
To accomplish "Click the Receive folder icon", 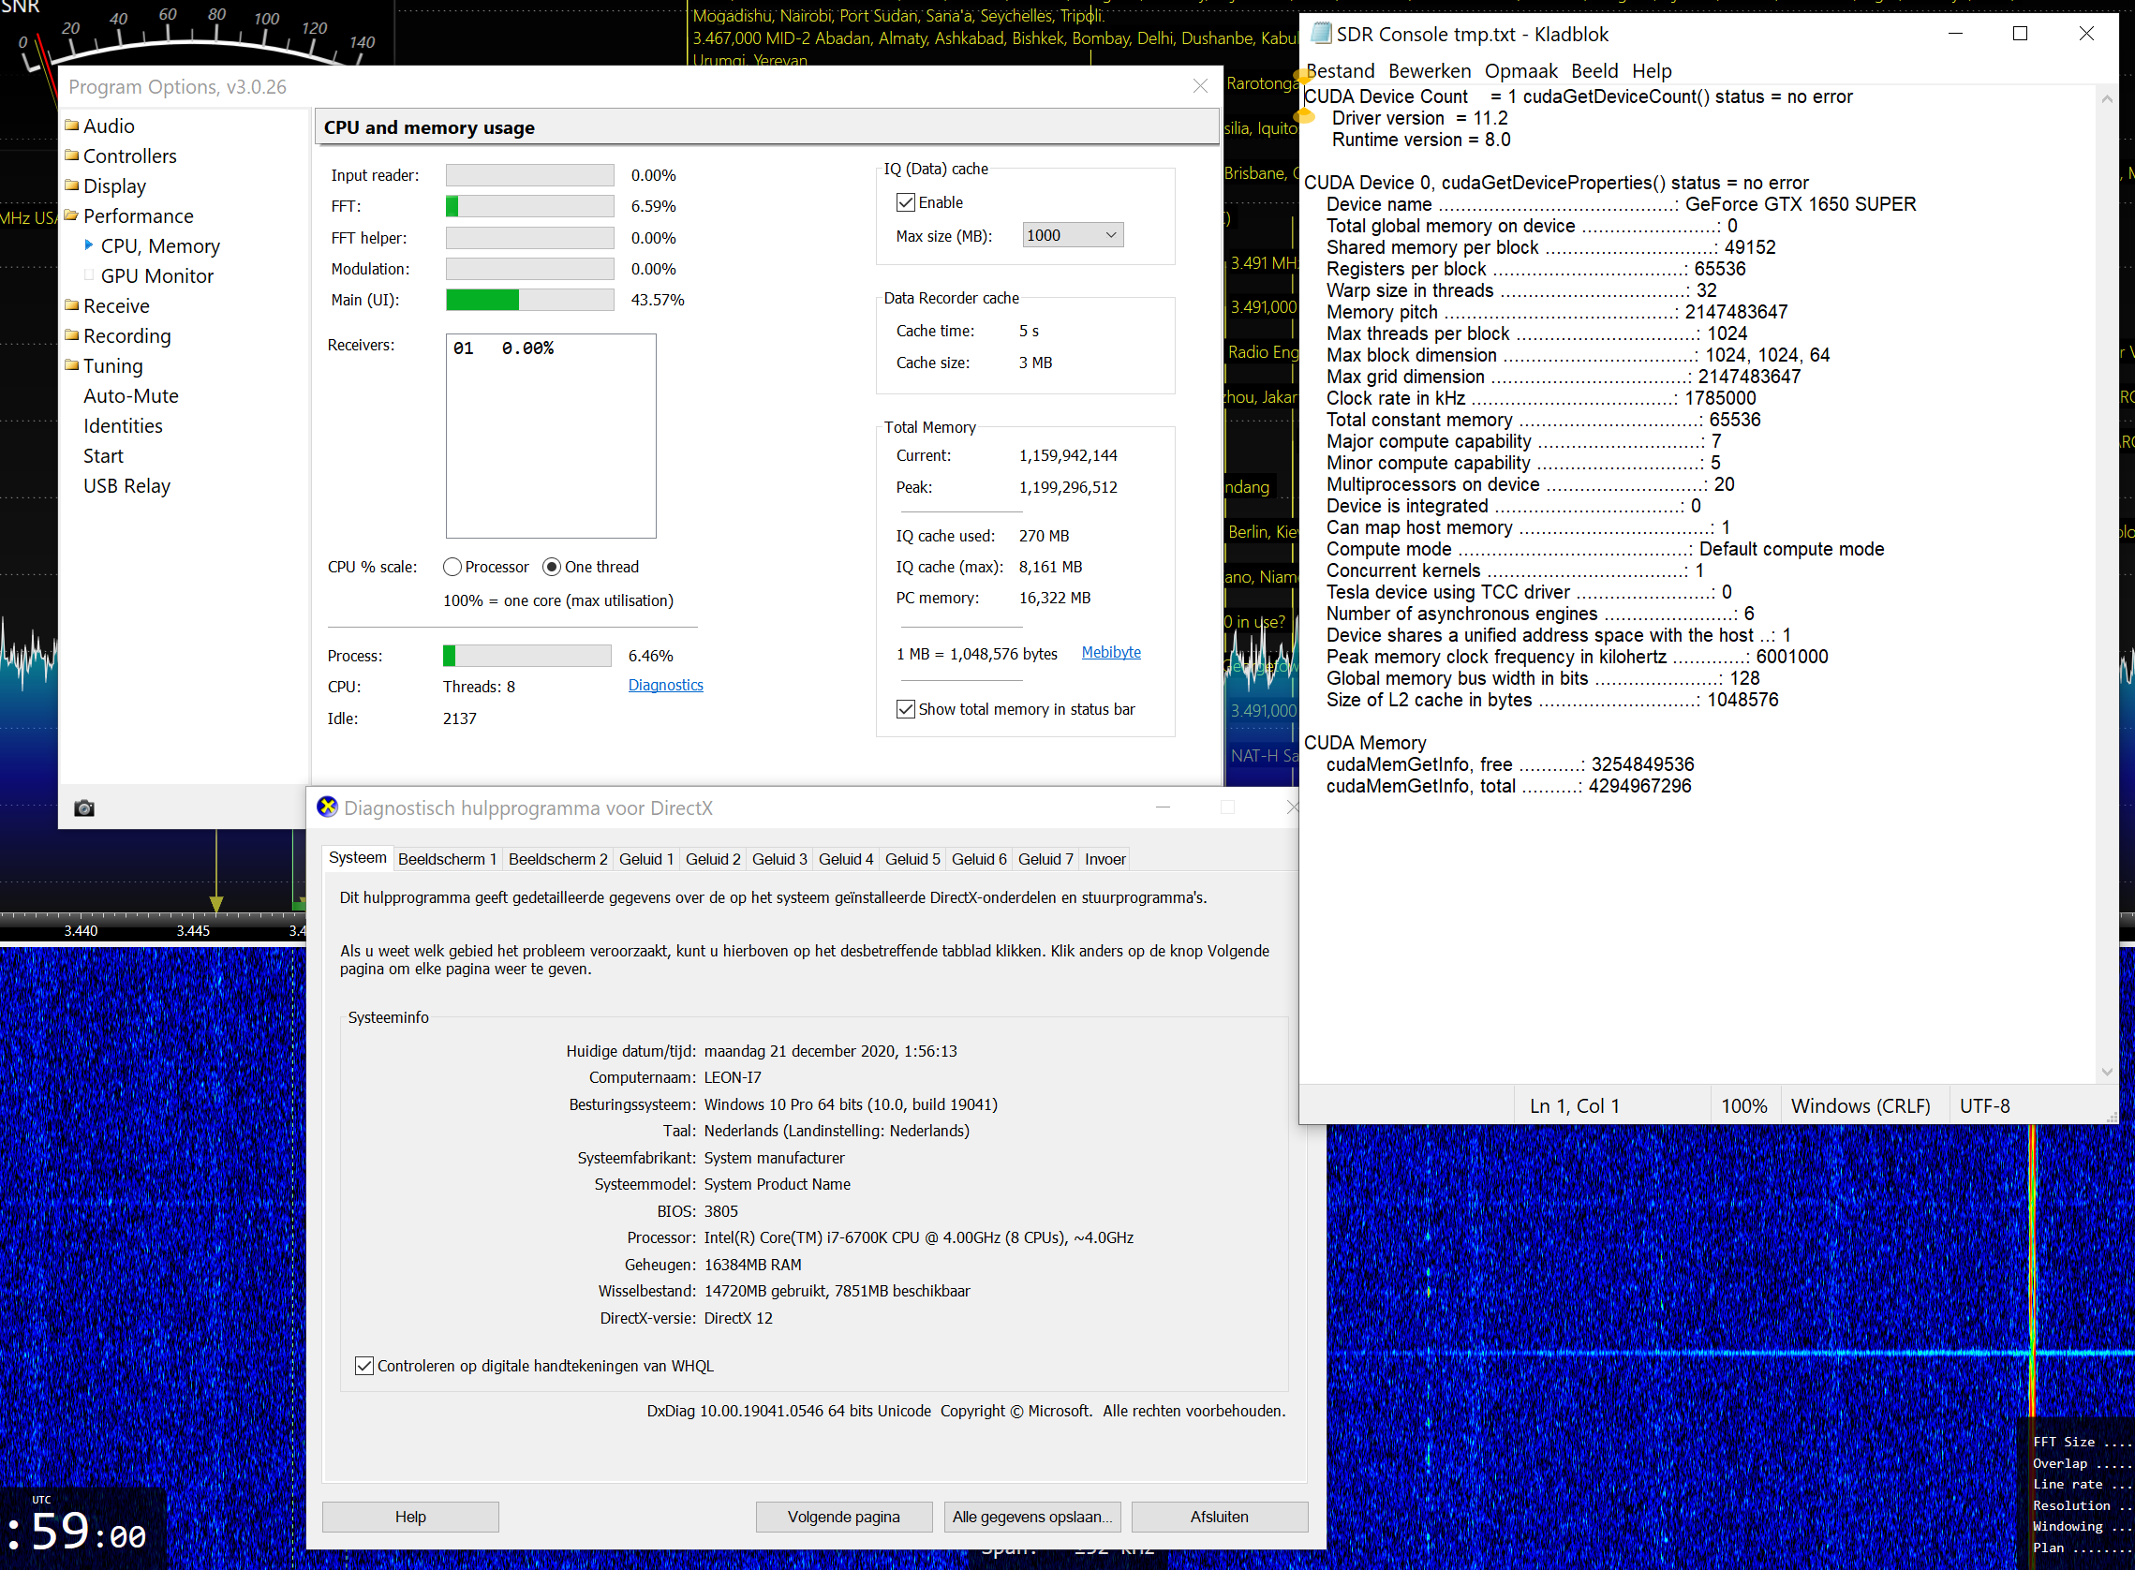I will tap(72, 306).
